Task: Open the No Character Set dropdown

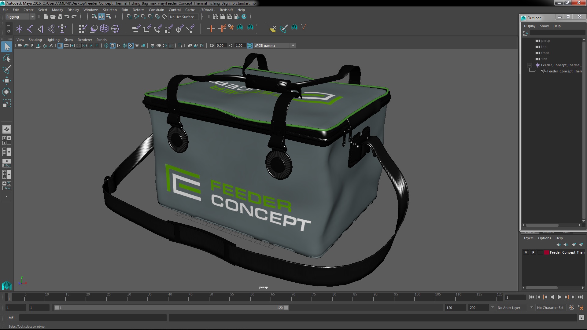Action: [551, 308]
